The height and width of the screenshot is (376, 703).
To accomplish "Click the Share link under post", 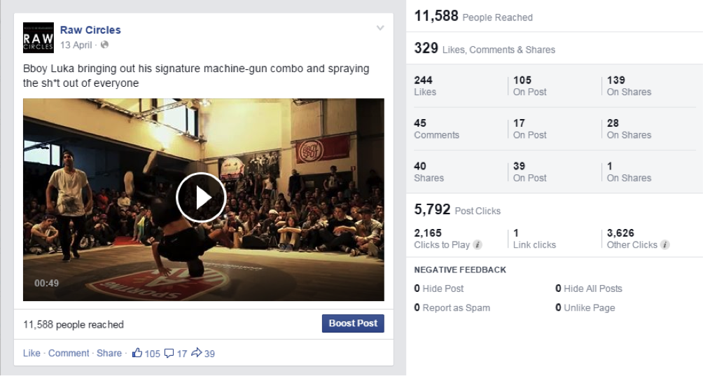I will pos(109,354).
